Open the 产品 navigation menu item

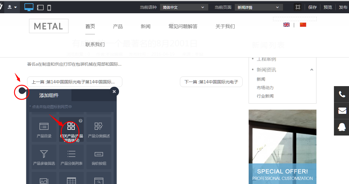[x=118, y=26]
